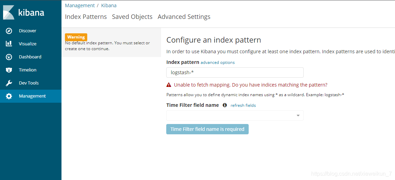
Task: Expand the Time Filter field name dropdown
Action: (x=235, y=115)
